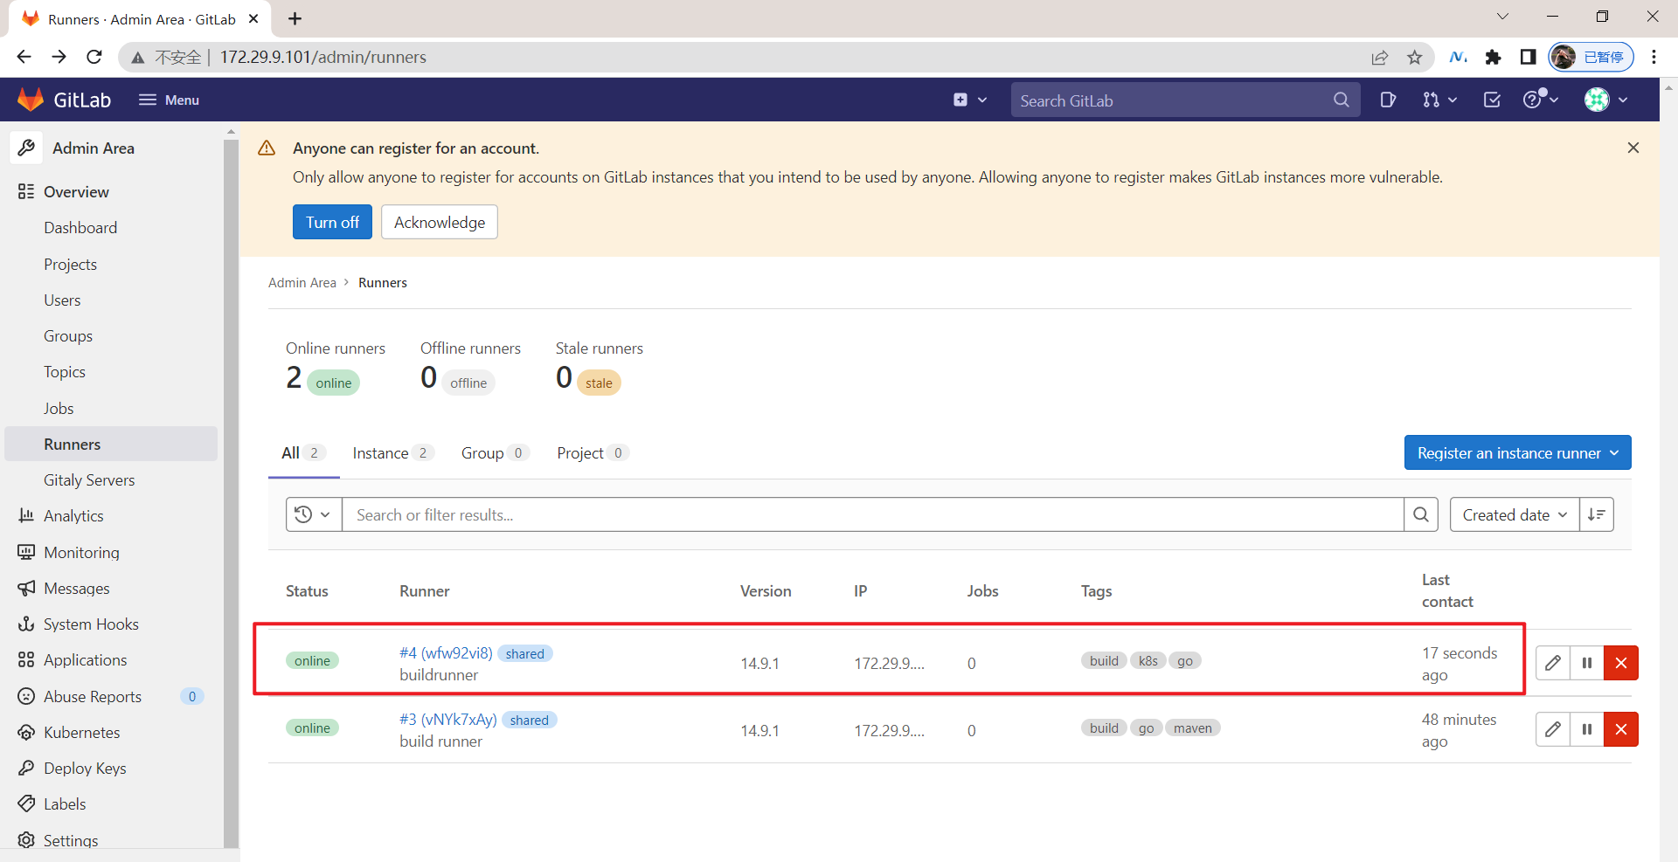Screen dimensions: 1678x862
Task: Click Turn off sign-up button
Action: (x=332, y=222)
